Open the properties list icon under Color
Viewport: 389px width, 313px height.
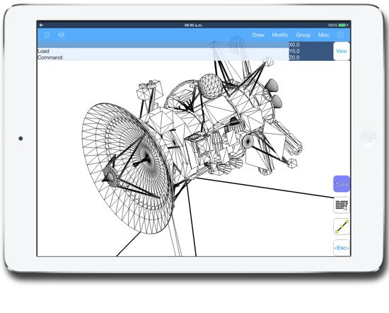tap(342, 205)
